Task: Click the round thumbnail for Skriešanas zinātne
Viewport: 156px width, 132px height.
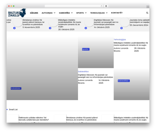Action: click(x=18, y=22)
